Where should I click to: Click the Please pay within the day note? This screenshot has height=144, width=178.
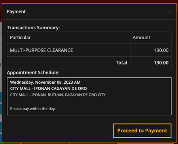click(x=33, y=109)
